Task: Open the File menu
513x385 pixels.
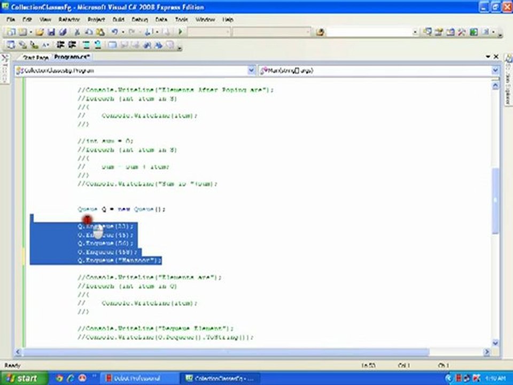Action: pyautogui.click(x=11, y=20)
